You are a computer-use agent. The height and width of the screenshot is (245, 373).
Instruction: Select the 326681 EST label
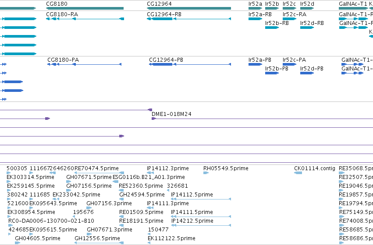pos(178,186)
